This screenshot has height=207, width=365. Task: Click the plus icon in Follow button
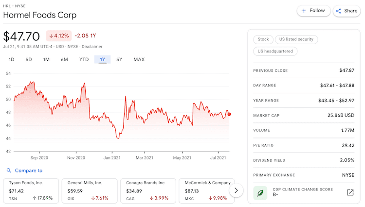coord(304,11)
